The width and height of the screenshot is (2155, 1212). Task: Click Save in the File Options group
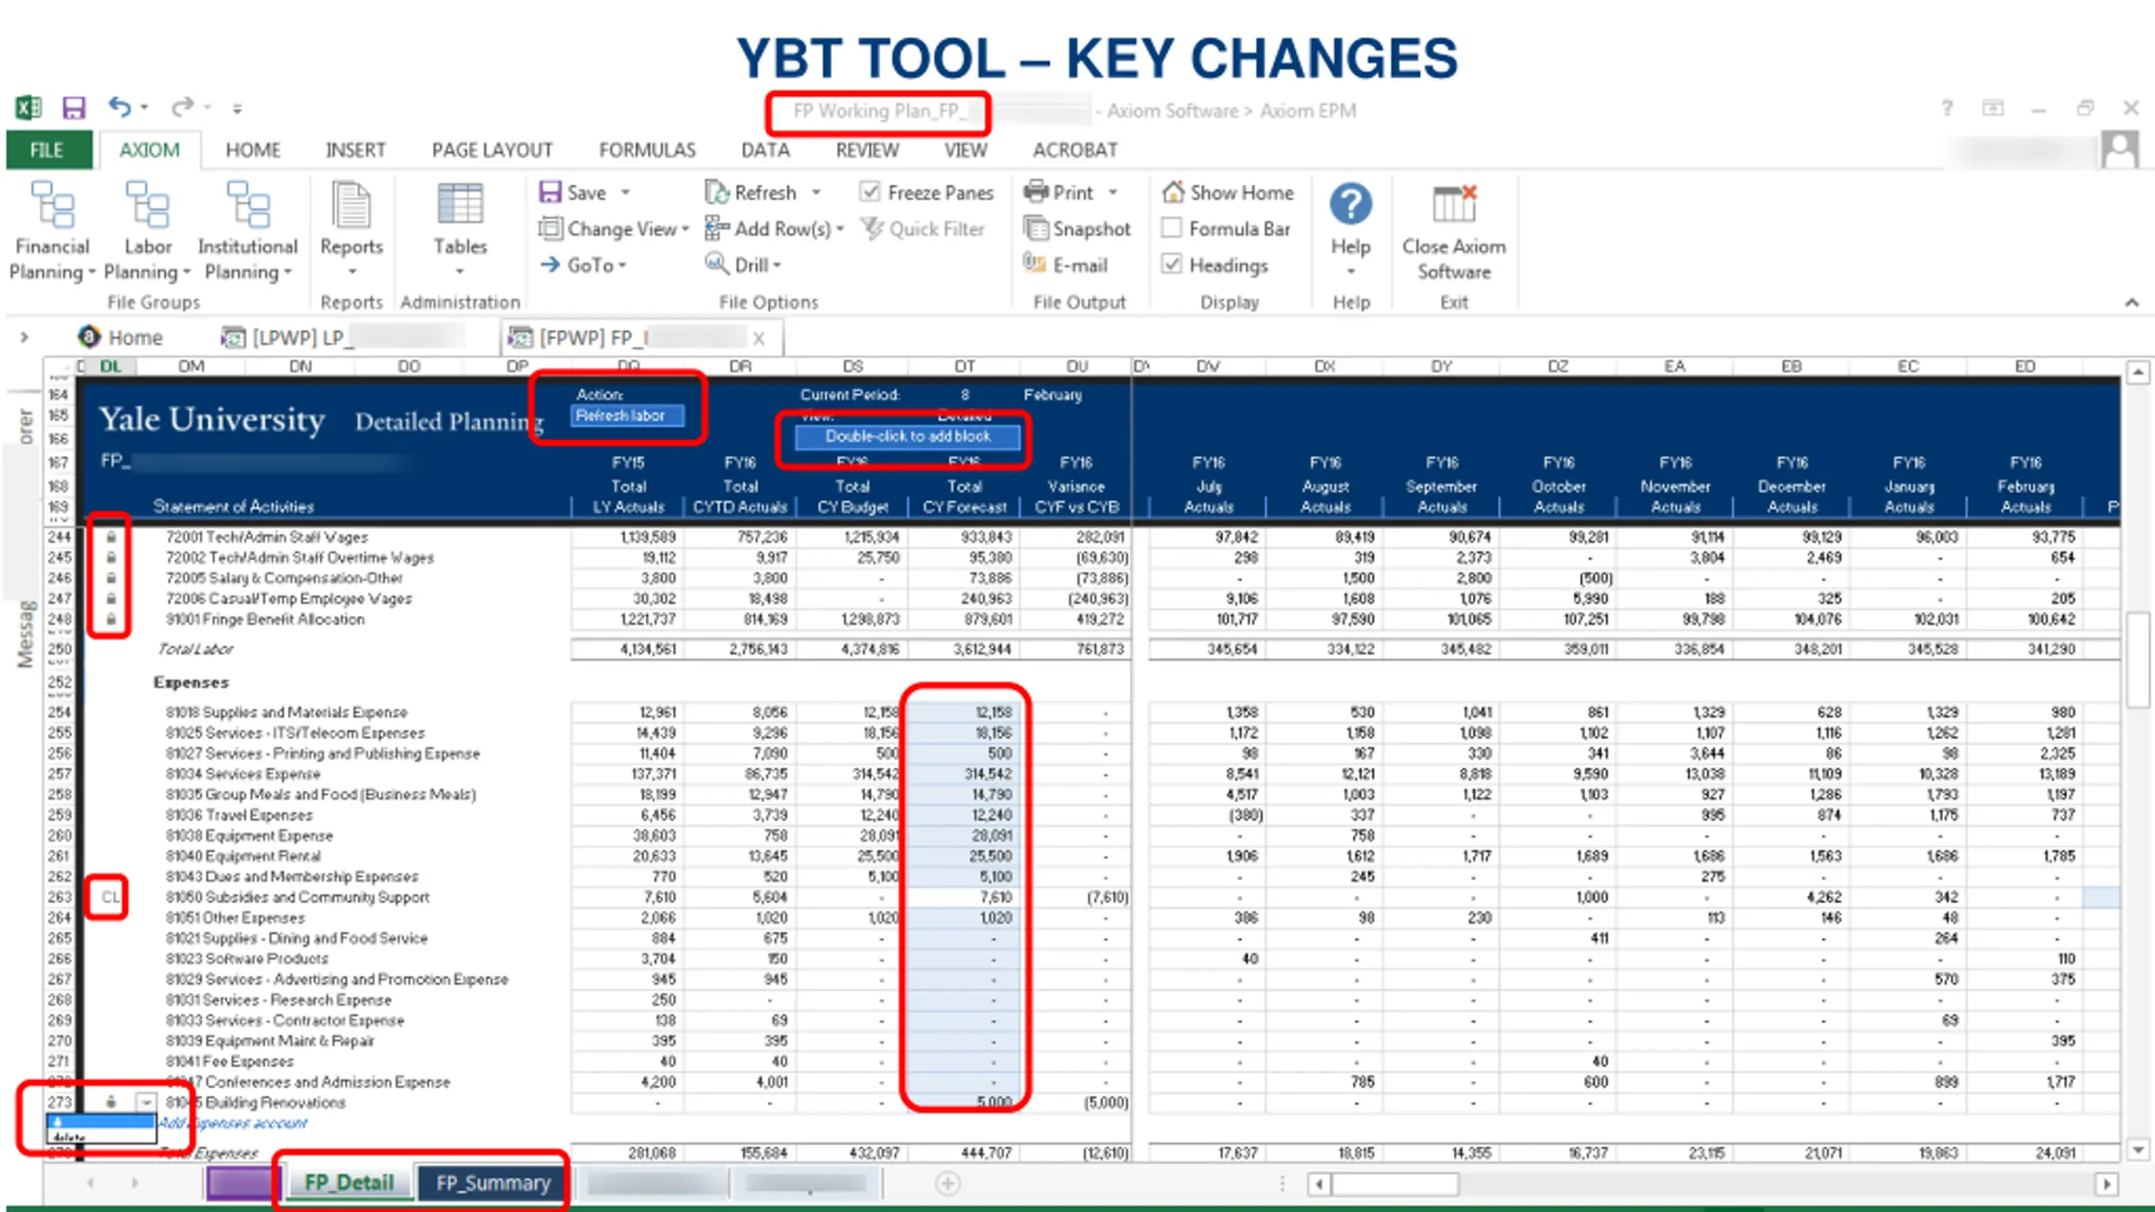573,193
